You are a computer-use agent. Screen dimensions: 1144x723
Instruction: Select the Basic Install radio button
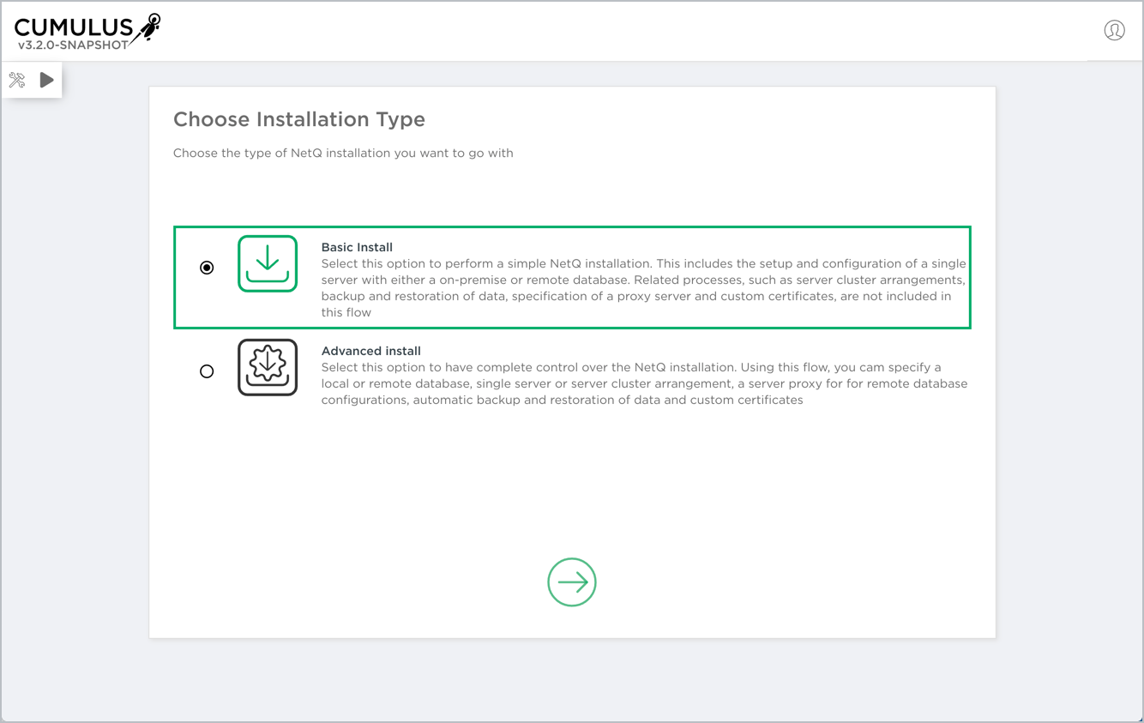pyautogui.click(x=207, y=268)
